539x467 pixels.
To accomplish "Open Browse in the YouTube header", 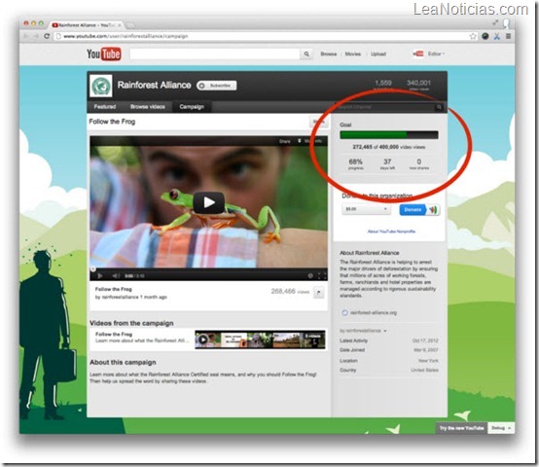I will [328, 54].
